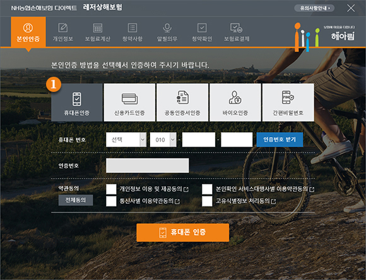Select the 휴대폰인증 phone icon tile
Image resolution: width=366 pixels, height=280 pixels.
coord(77,103)
